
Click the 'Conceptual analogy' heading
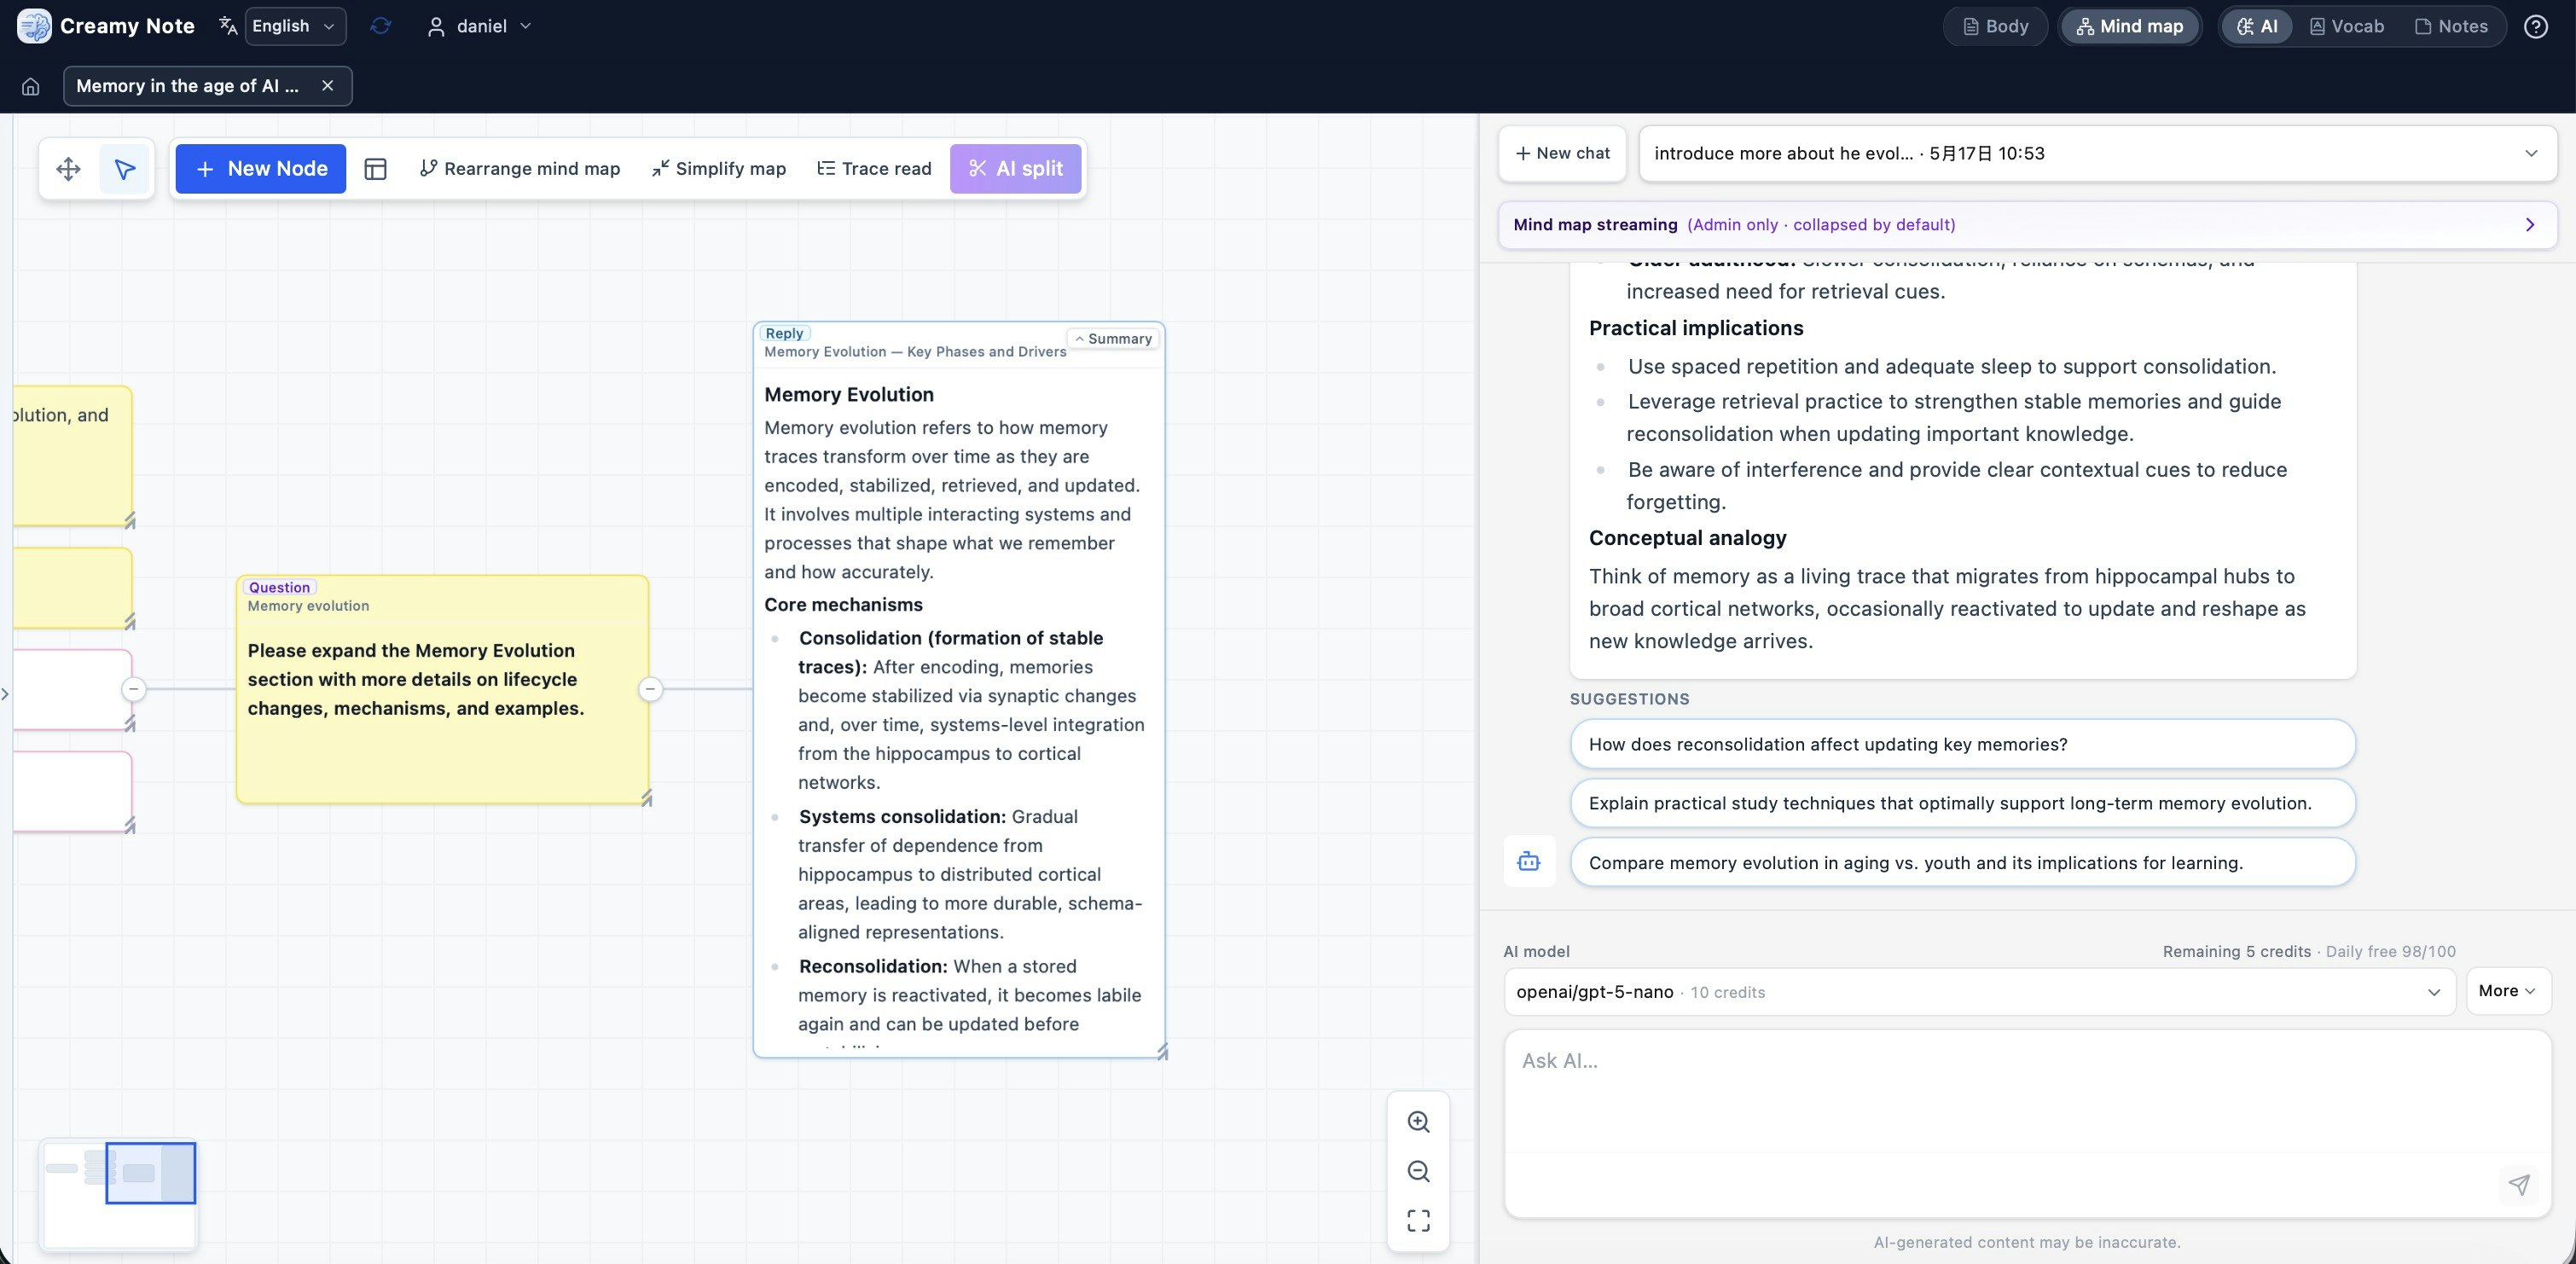click(x=1687, y=538)
